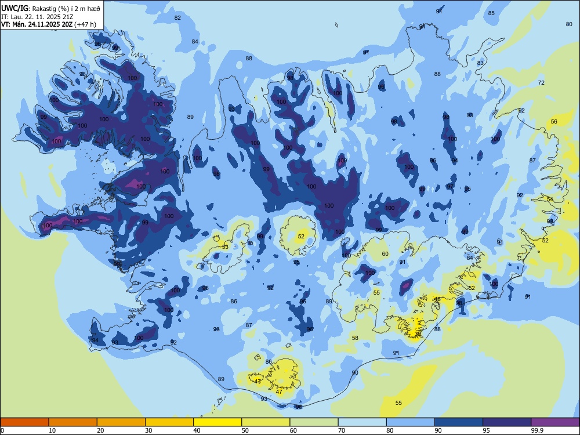
Task: Select the map value '48' in southeast Iceland
Action: (x=437, y=299)
